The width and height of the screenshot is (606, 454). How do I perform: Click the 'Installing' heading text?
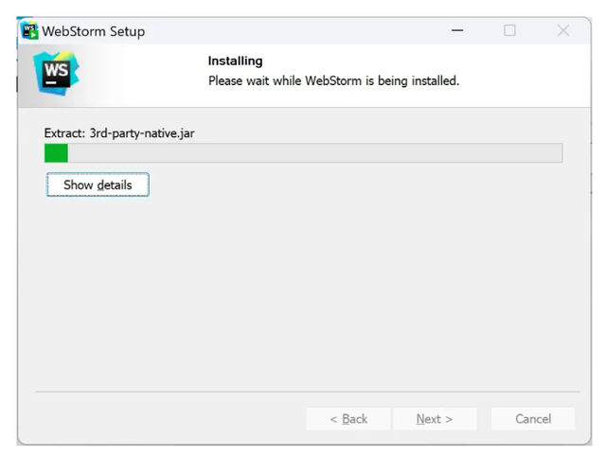236,61
